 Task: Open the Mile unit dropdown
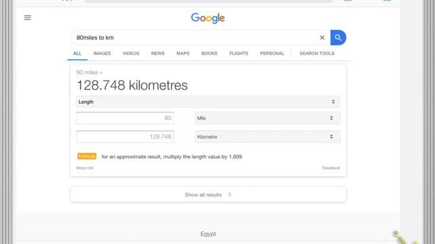coord(267,118)
